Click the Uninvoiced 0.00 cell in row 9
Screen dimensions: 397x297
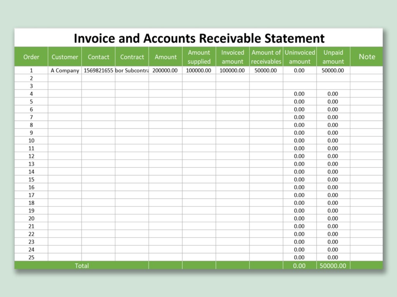(299, 133)
